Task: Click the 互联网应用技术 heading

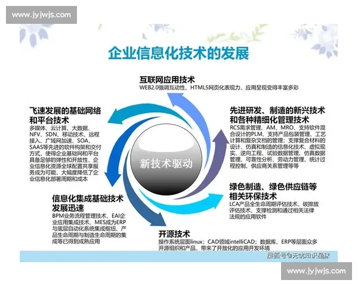Action: click(167, 80)
